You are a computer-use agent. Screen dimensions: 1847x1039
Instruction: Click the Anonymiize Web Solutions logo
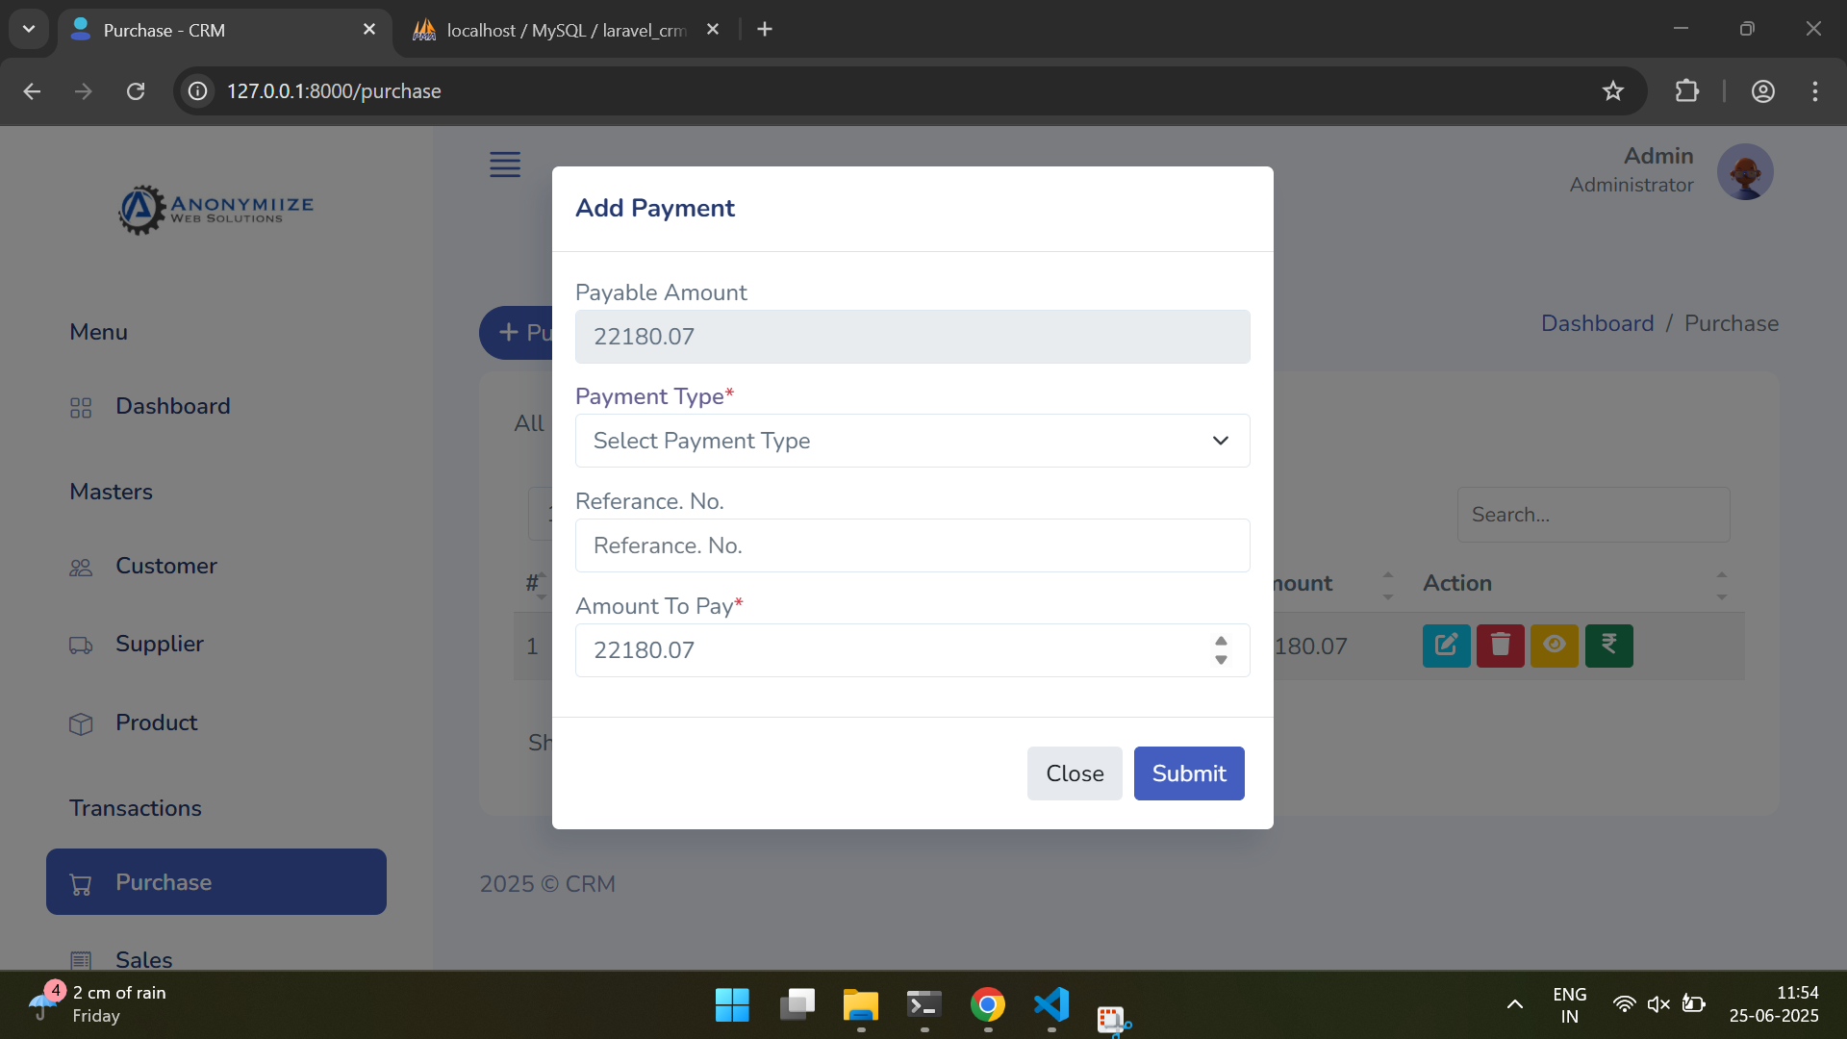point(216,209)
